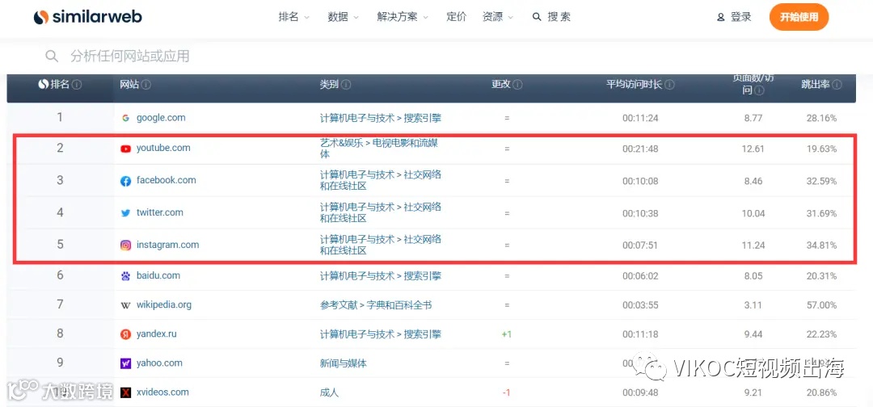The width and height of the screenshot is (873, 407).
Task: Open the 新闻与媒体 category link
Action: 343,363
